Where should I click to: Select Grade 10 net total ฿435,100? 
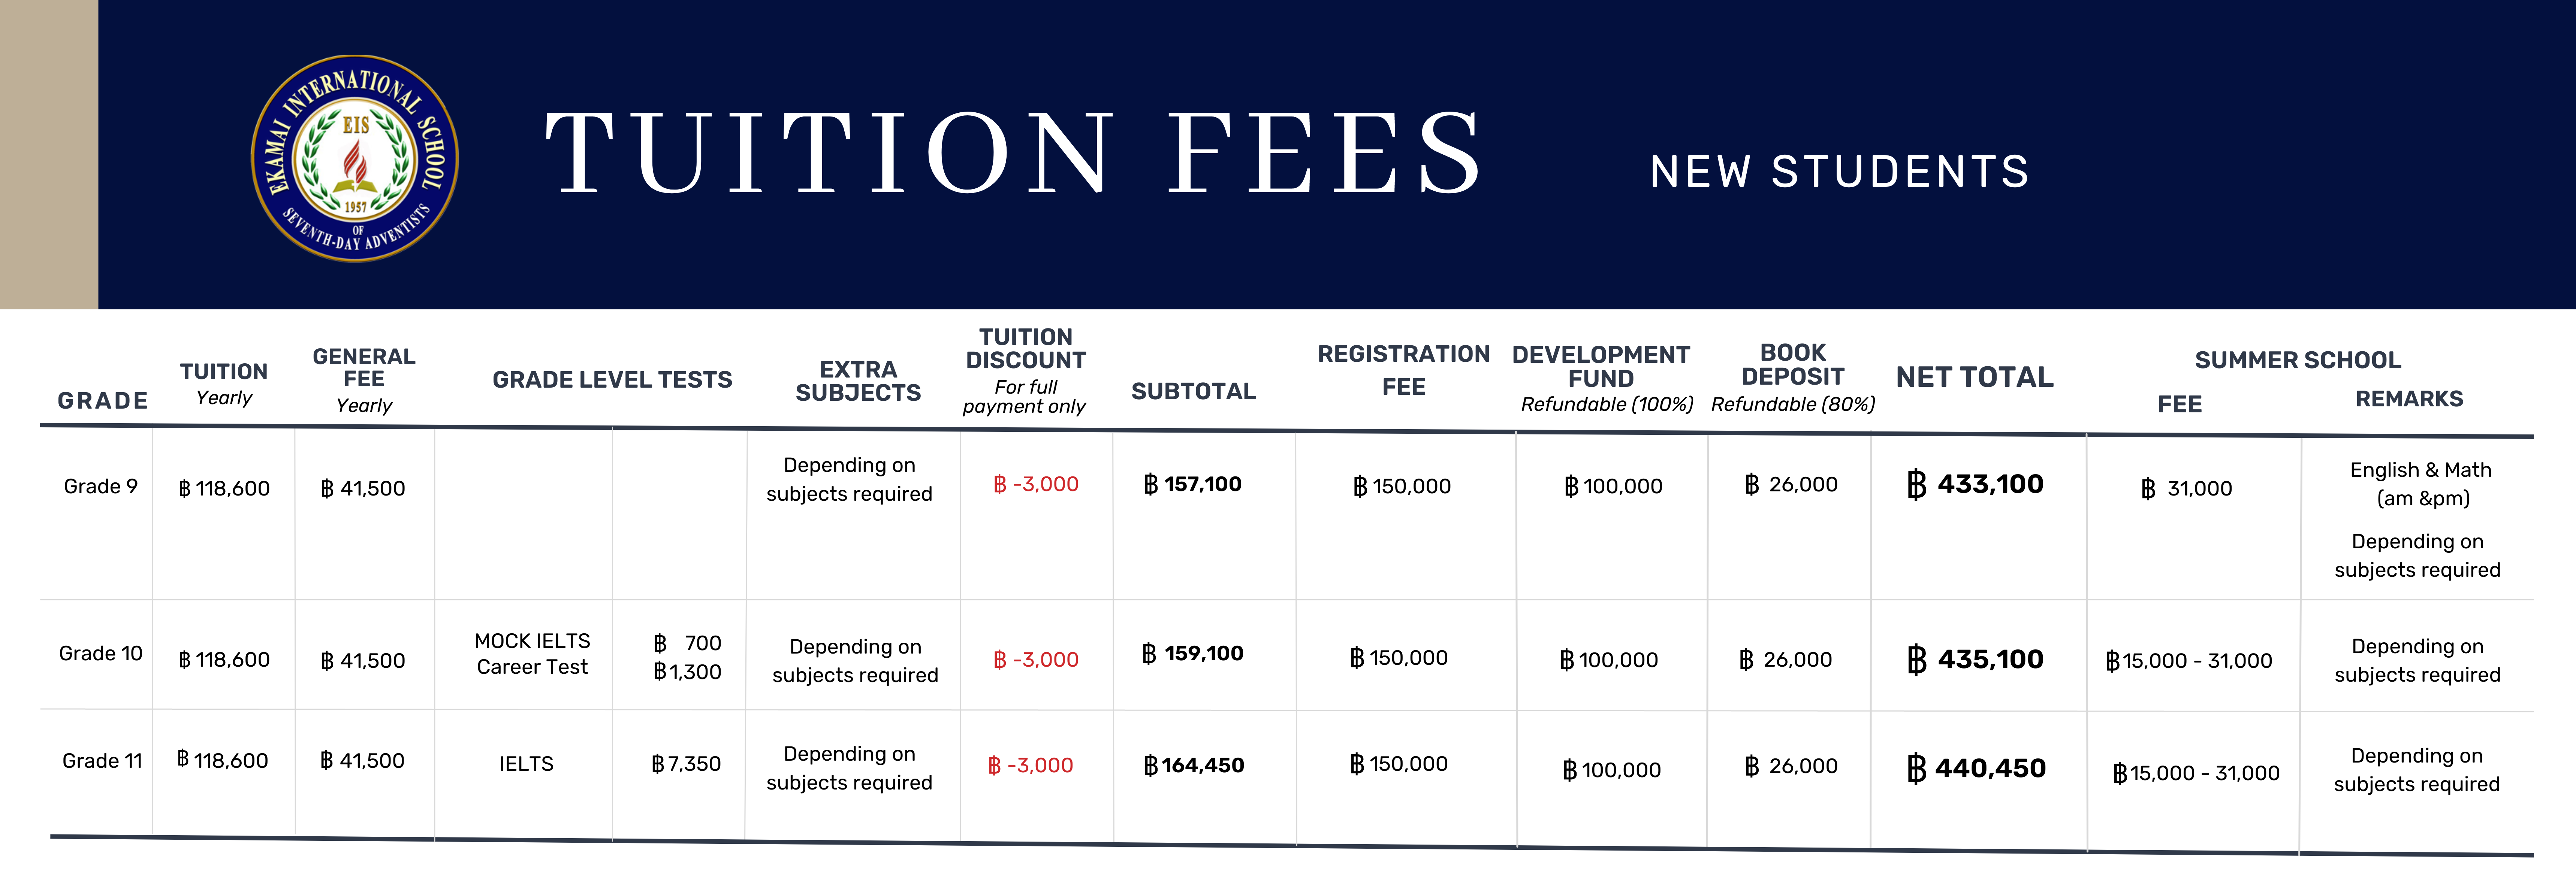pos(1975,659)
